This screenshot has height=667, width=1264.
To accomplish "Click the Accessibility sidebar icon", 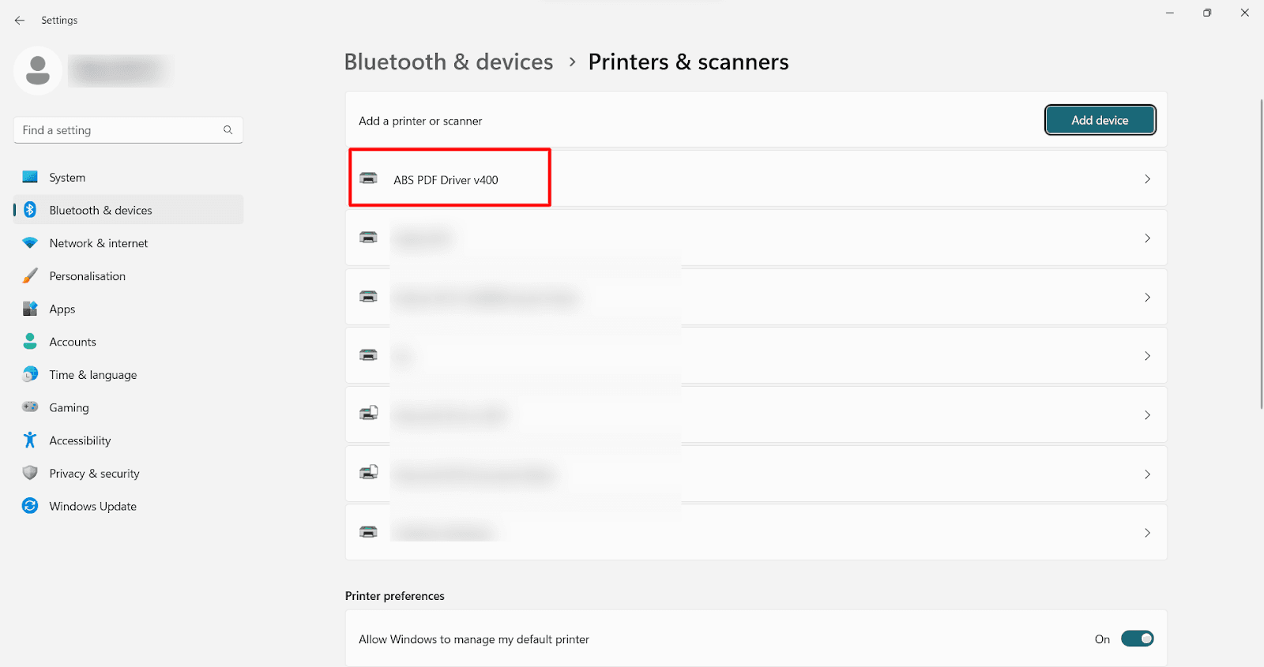I will click(x=30, y=440).
